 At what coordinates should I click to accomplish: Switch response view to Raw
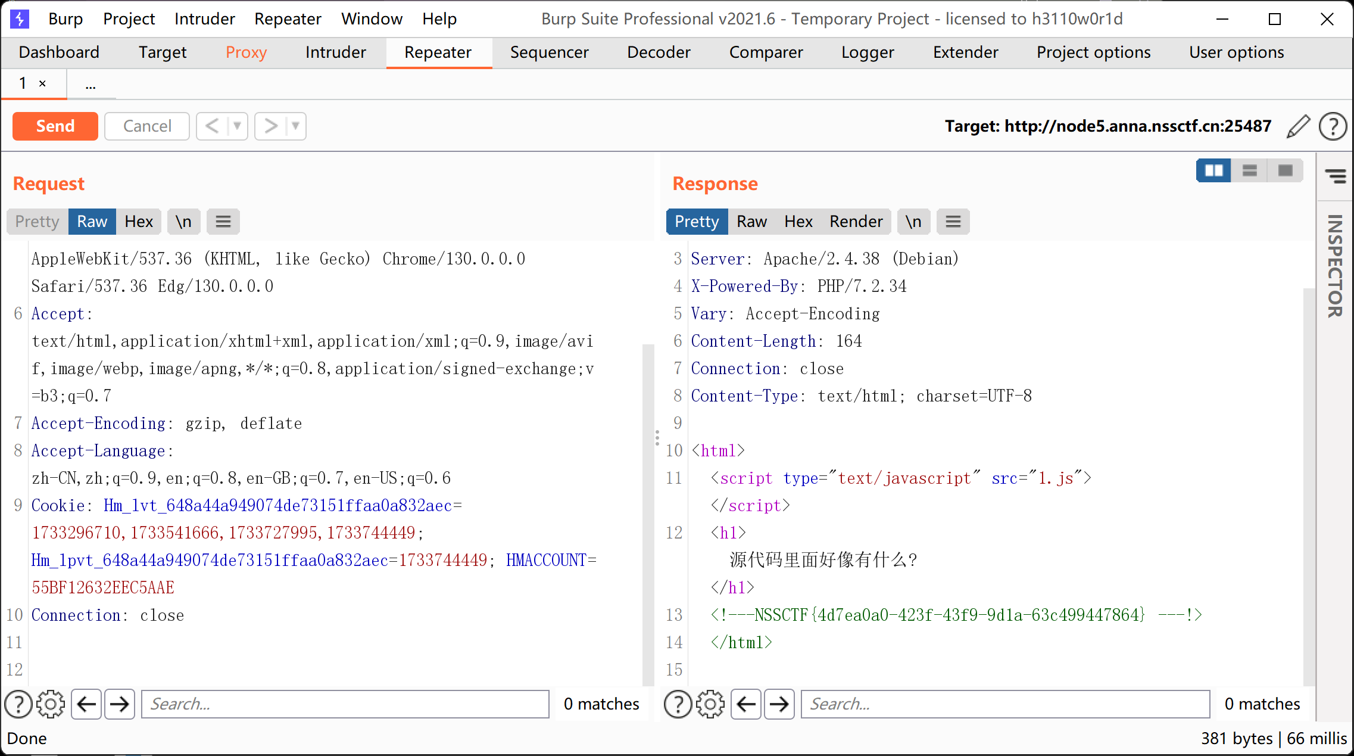pyautogui.click(x=751, y=222)
